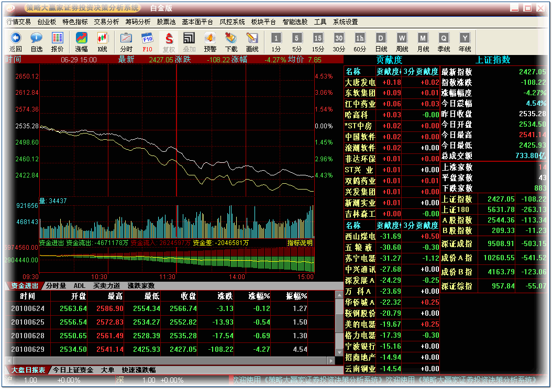Click the 深证成指 index row
This screenshot has height=389, width=552.
(494, 243)
